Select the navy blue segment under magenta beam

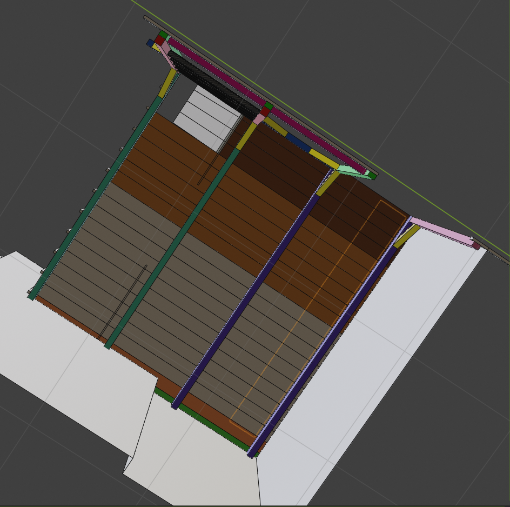point(298,142)
